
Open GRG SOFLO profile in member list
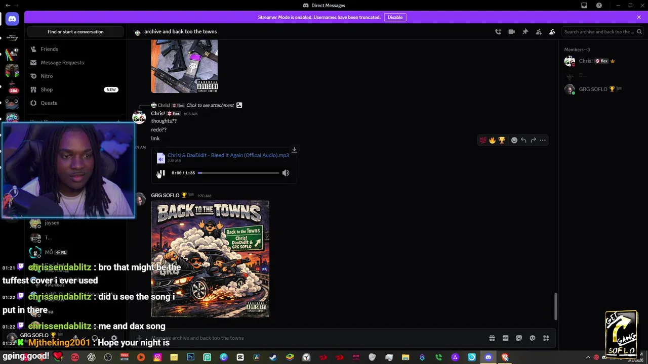click(x=602, y=89)
